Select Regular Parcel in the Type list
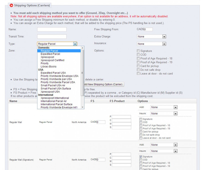 click(x=59, y=51)
